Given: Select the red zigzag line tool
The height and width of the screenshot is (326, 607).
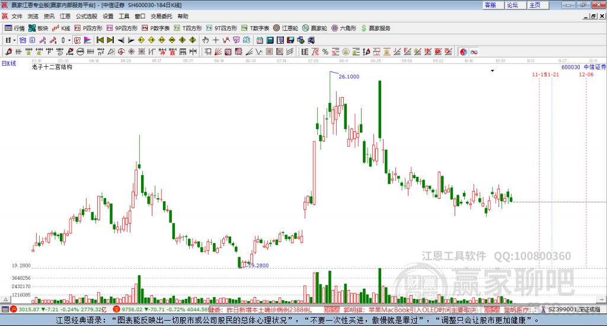Looking at the screenshot, I should tap(226, 40).
